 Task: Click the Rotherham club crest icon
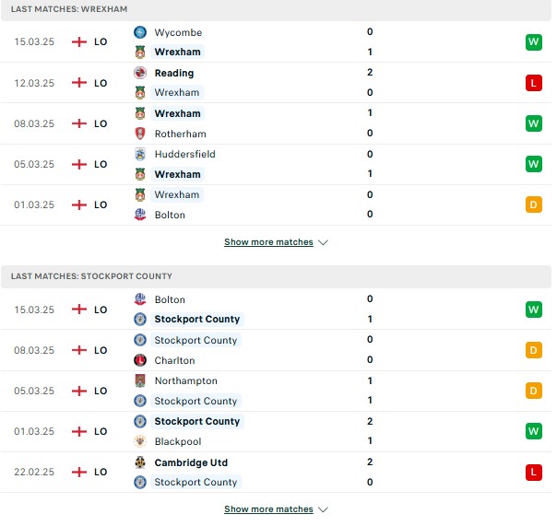pyautogui.click(x=140, y=134)
